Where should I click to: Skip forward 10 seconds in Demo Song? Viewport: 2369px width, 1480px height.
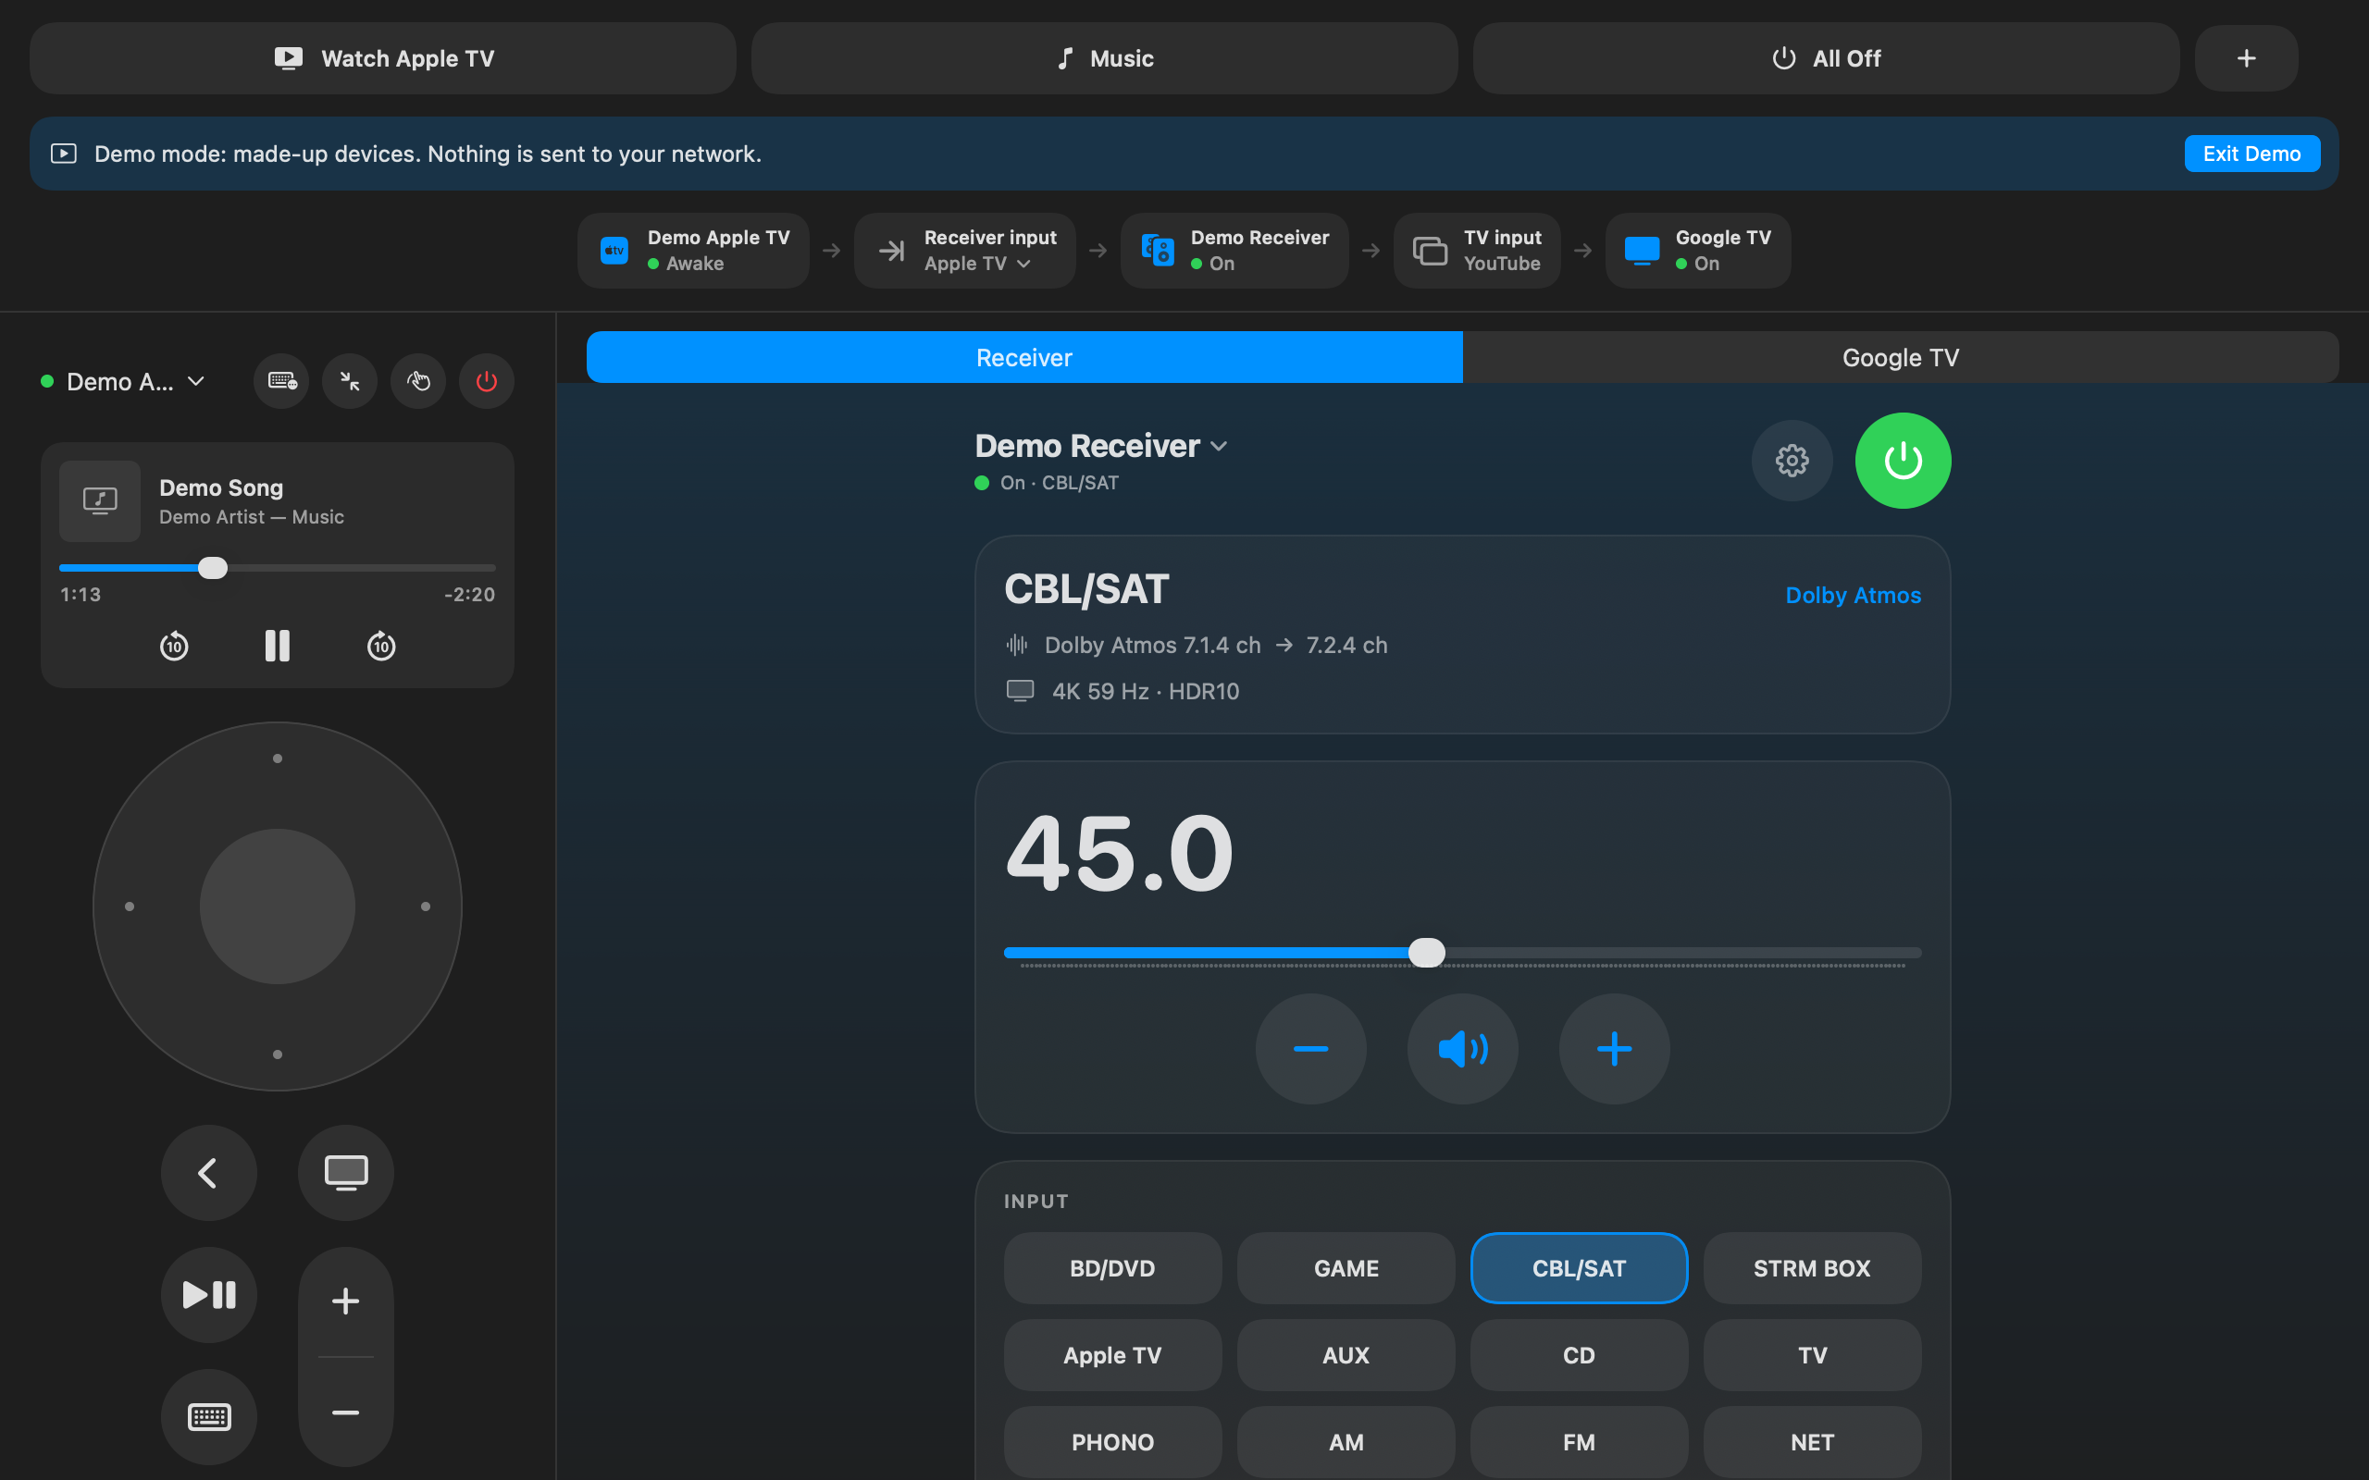pos(381,646)
